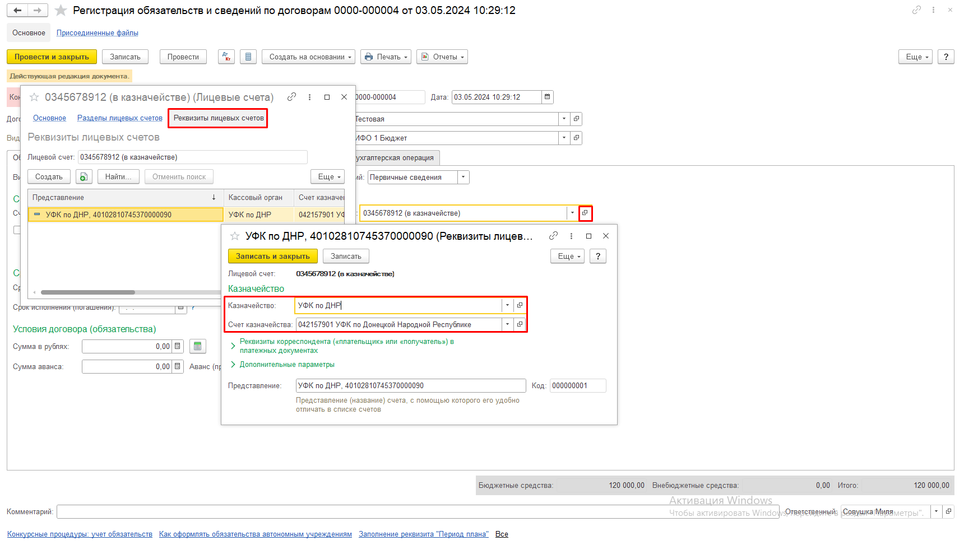Open Ответственный record button
964x545 pixels.
(x=948, y=511)
